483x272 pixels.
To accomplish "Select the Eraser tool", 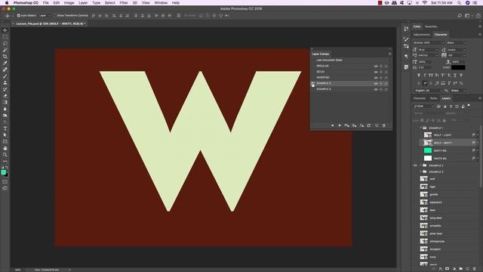I will 5,96.
